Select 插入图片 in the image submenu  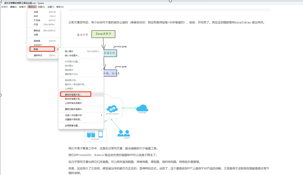81,51
